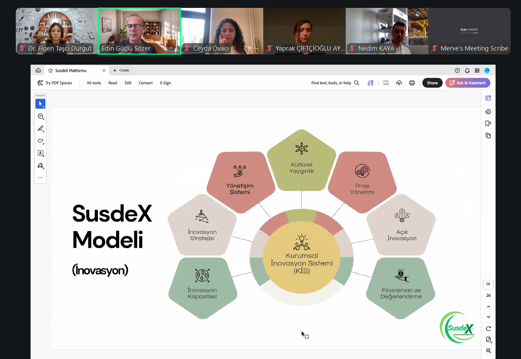
Task: Click the Find text, tools, or help field
Action: coord(331,83)
